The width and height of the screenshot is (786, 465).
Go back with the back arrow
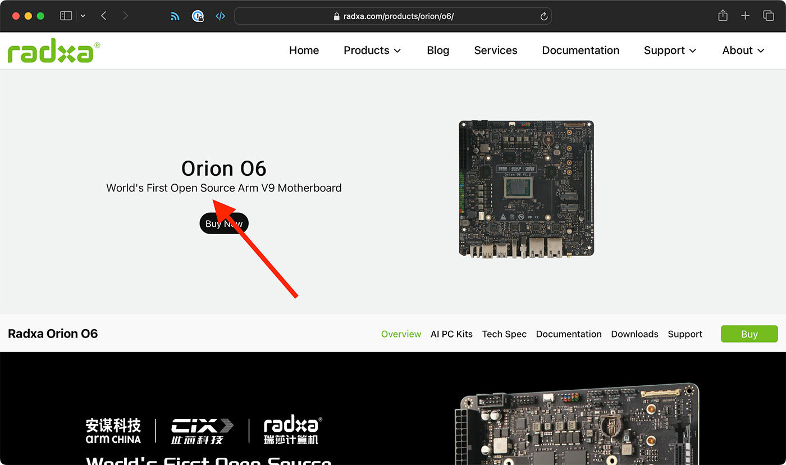[104, 16]
